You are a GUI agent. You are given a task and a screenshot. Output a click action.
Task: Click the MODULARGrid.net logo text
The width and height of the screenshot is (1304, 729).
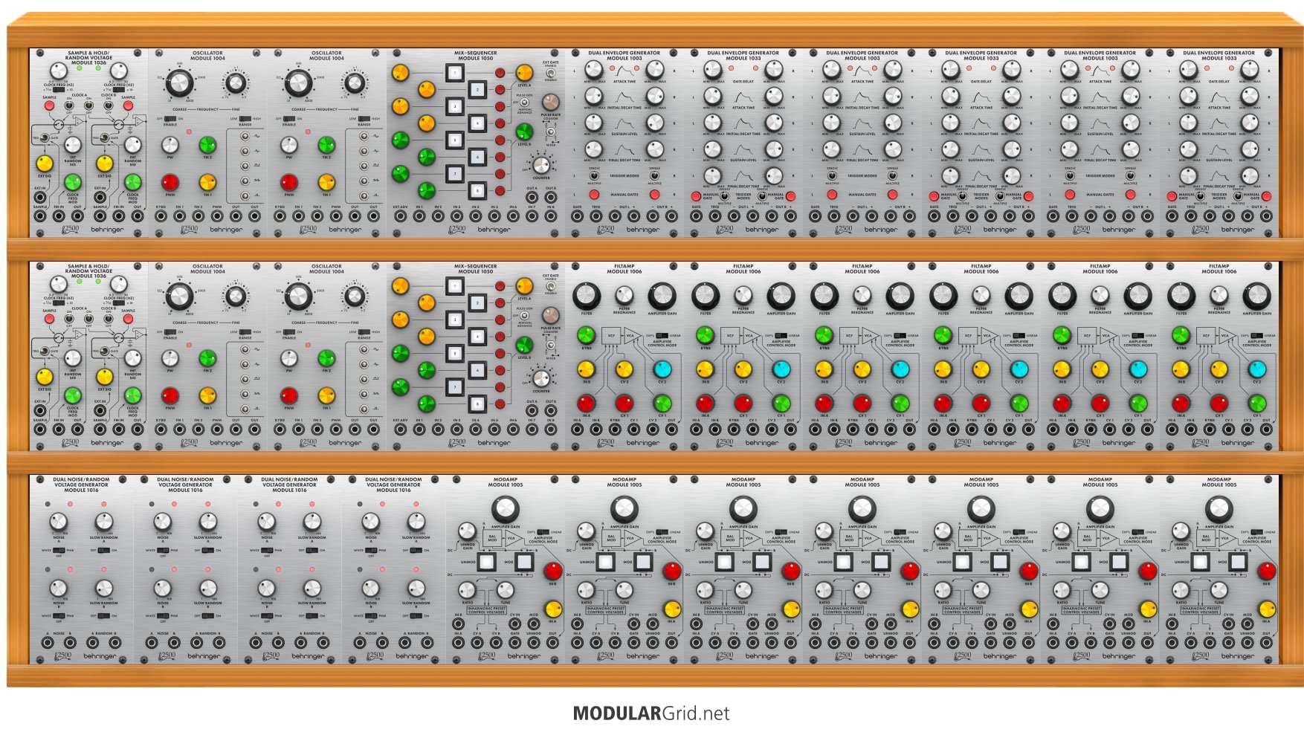(651, 713)
